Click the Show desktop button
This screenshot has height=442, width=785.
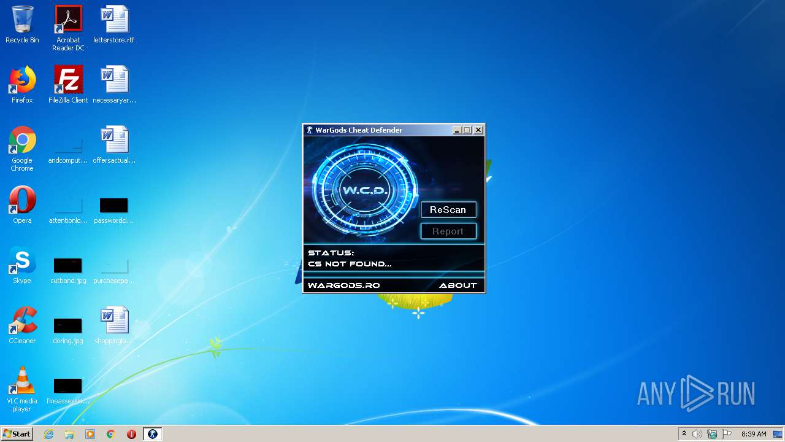tap(779, 434)
